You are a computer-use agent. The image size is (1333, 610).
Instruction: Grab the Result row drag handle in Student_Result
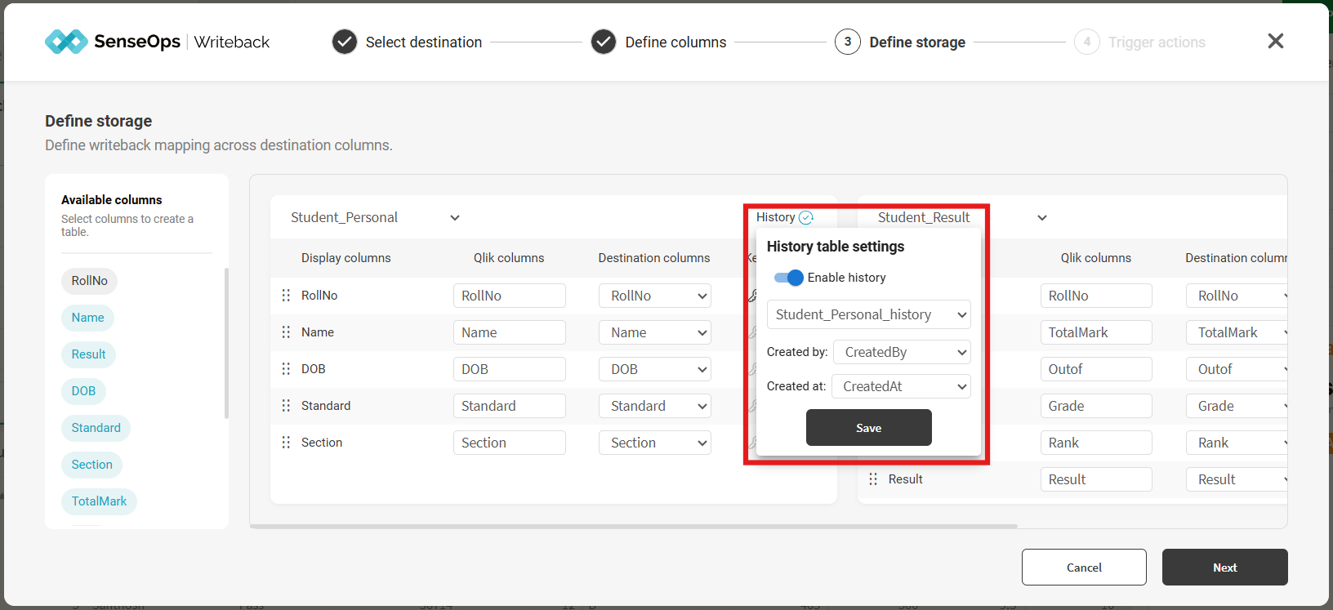click(873, 479)
